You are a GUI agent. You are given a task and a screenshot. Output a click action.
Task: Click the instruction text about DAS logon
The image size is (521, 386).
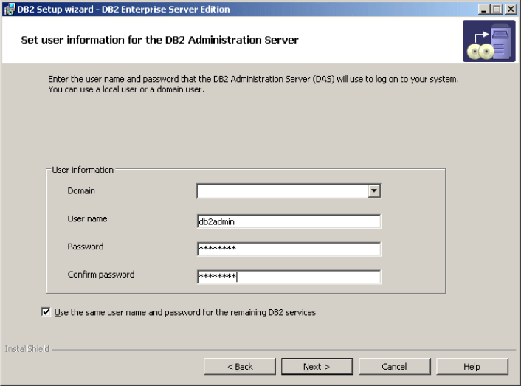[x=253, y=84]
